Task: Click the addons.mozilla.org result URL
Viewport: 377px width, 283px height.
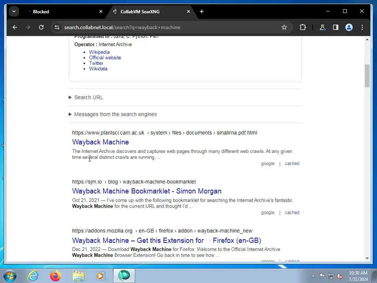Action: pos(162,231)
